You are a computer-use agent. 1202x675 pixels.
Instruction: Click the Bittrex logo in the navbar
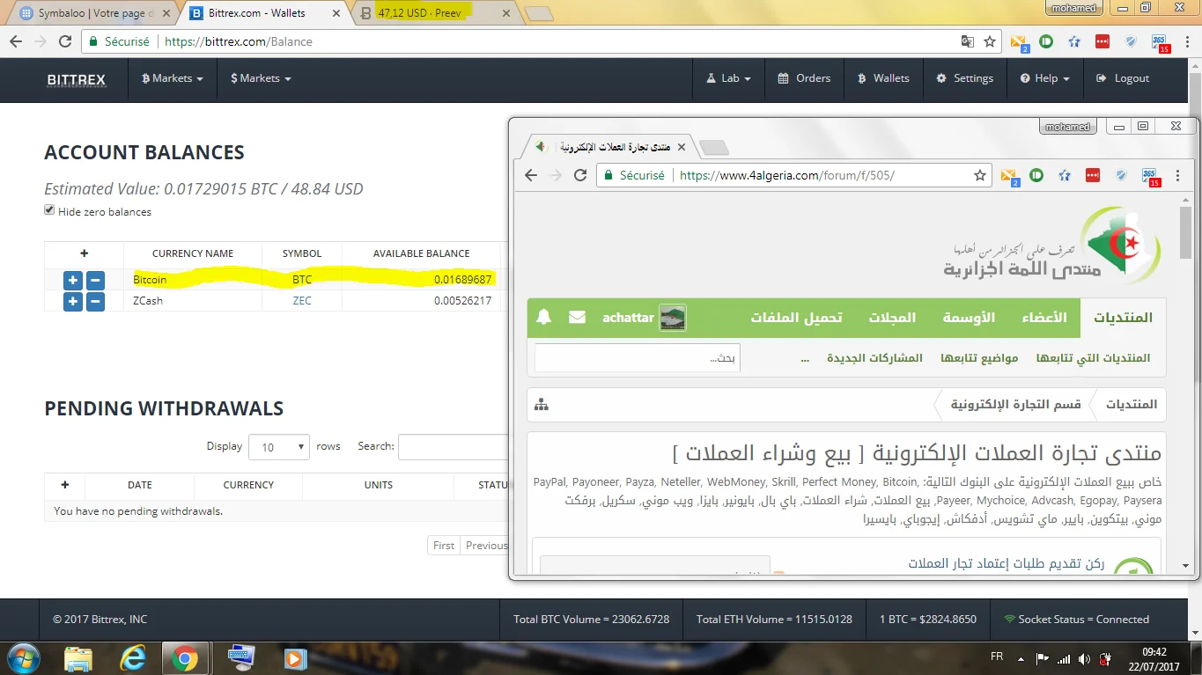[x=77, y=79]
